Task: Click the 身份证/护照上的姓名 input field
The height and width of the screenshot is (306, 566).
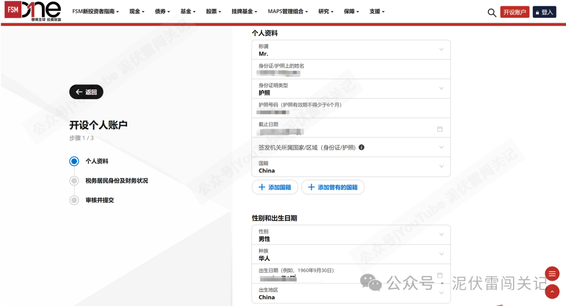Action: pos(351,69)
